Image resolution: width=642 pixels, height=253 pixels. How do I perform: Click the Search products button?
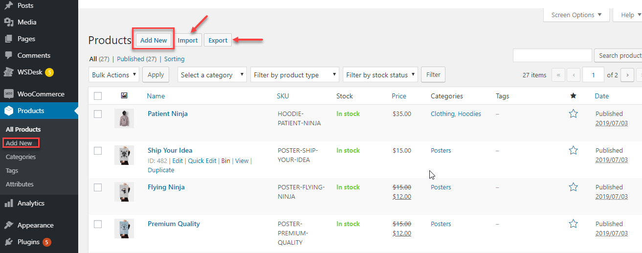[x=619, y=55]
